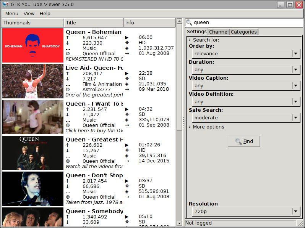Switch to the Categories tab
The width and height of the screenshot is (305, 228).
tap(244, 32)
